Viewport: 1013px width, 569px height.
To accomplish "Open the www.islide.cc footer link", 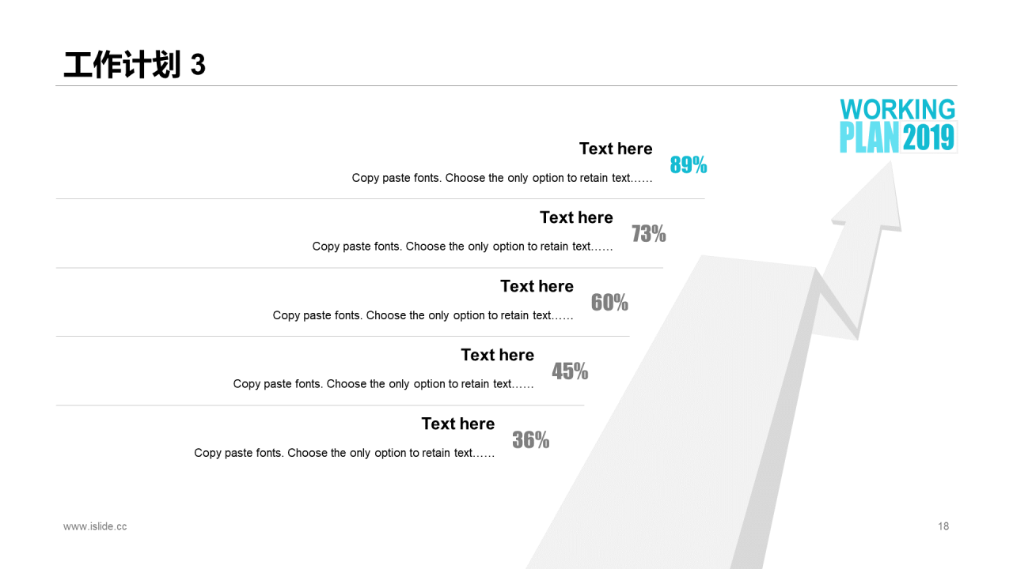I will [95, 526].
